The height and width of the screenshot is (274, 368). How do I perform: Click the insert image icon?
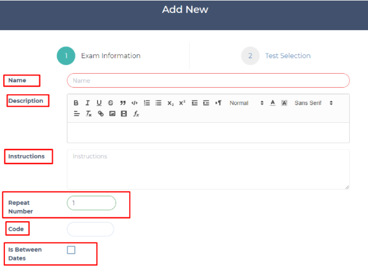(112, 114)
